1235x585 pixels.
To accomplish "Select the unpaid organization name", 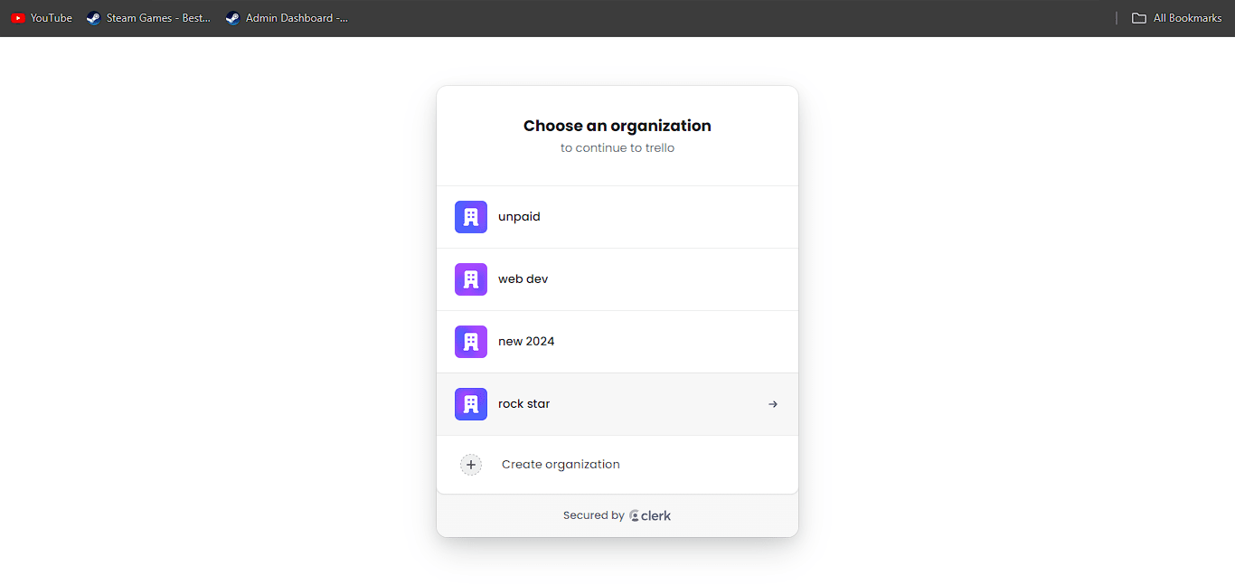I will coord(519,217).
